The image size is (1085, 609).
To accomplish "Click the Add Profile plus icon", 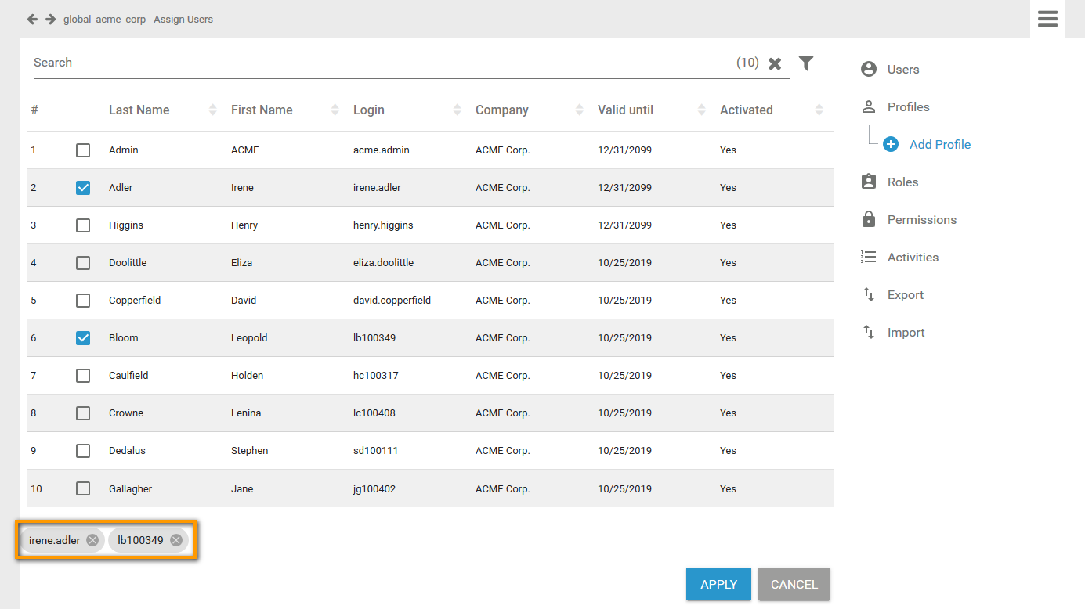I will (891, 144).
